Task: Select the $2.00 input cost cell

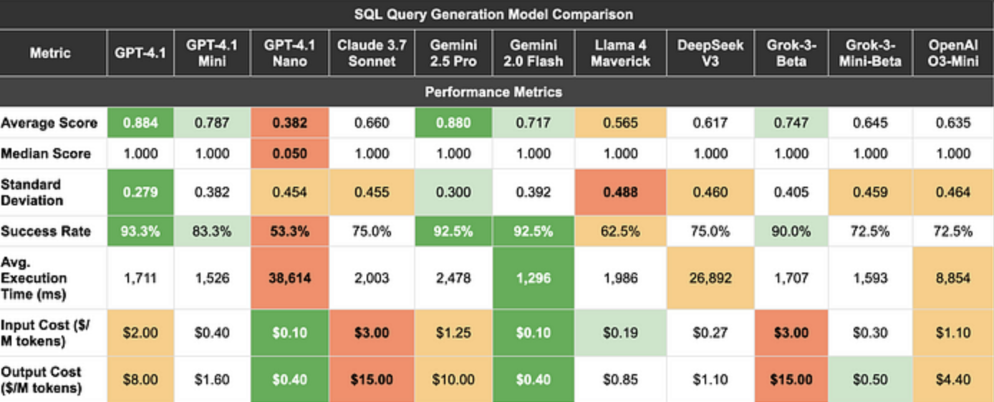Action: pyautogui.click(x=140, y=333)
